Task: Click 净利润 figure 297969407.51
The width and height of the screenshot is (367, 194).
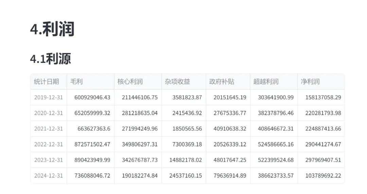Action: click(321, 160)
